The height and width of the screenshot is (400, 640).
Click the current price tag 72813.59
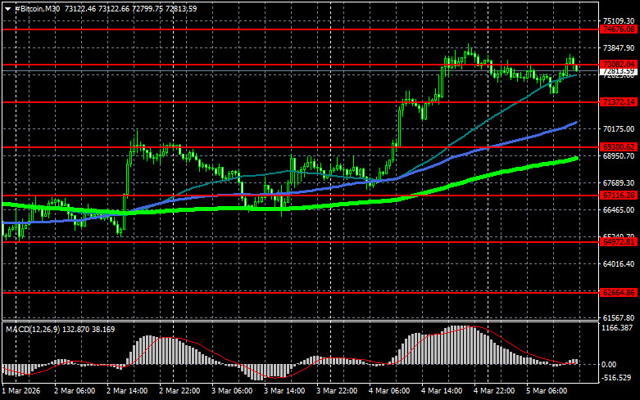(619, 72)
